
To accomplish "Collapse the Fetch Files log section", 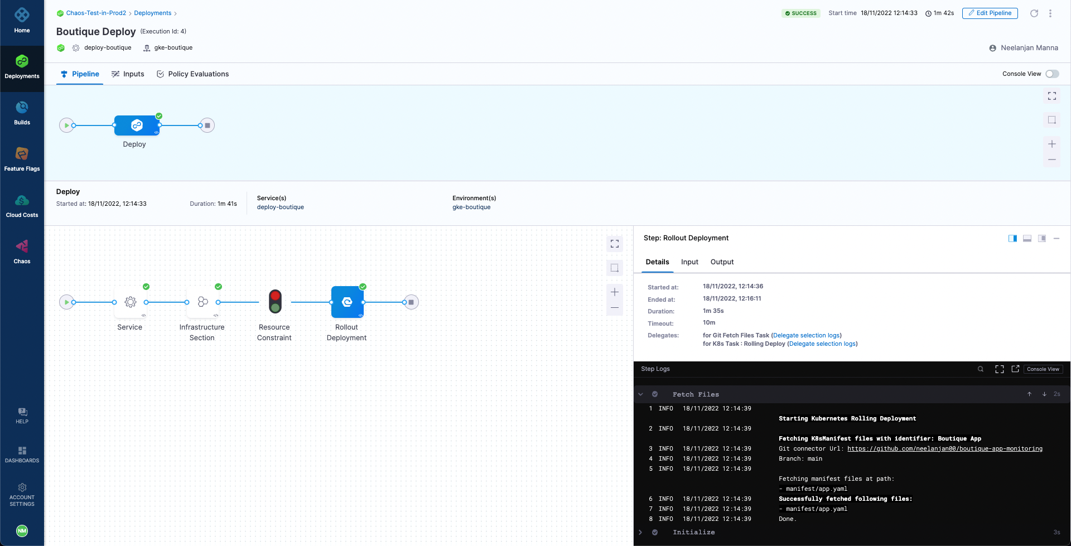I will (640, 394).
